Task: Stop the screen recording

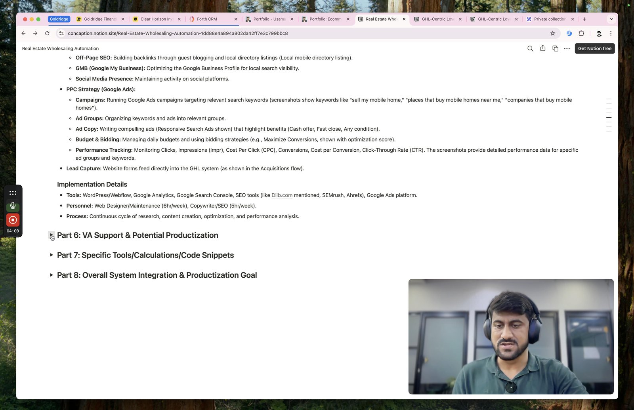Action: tap(13, 220)
